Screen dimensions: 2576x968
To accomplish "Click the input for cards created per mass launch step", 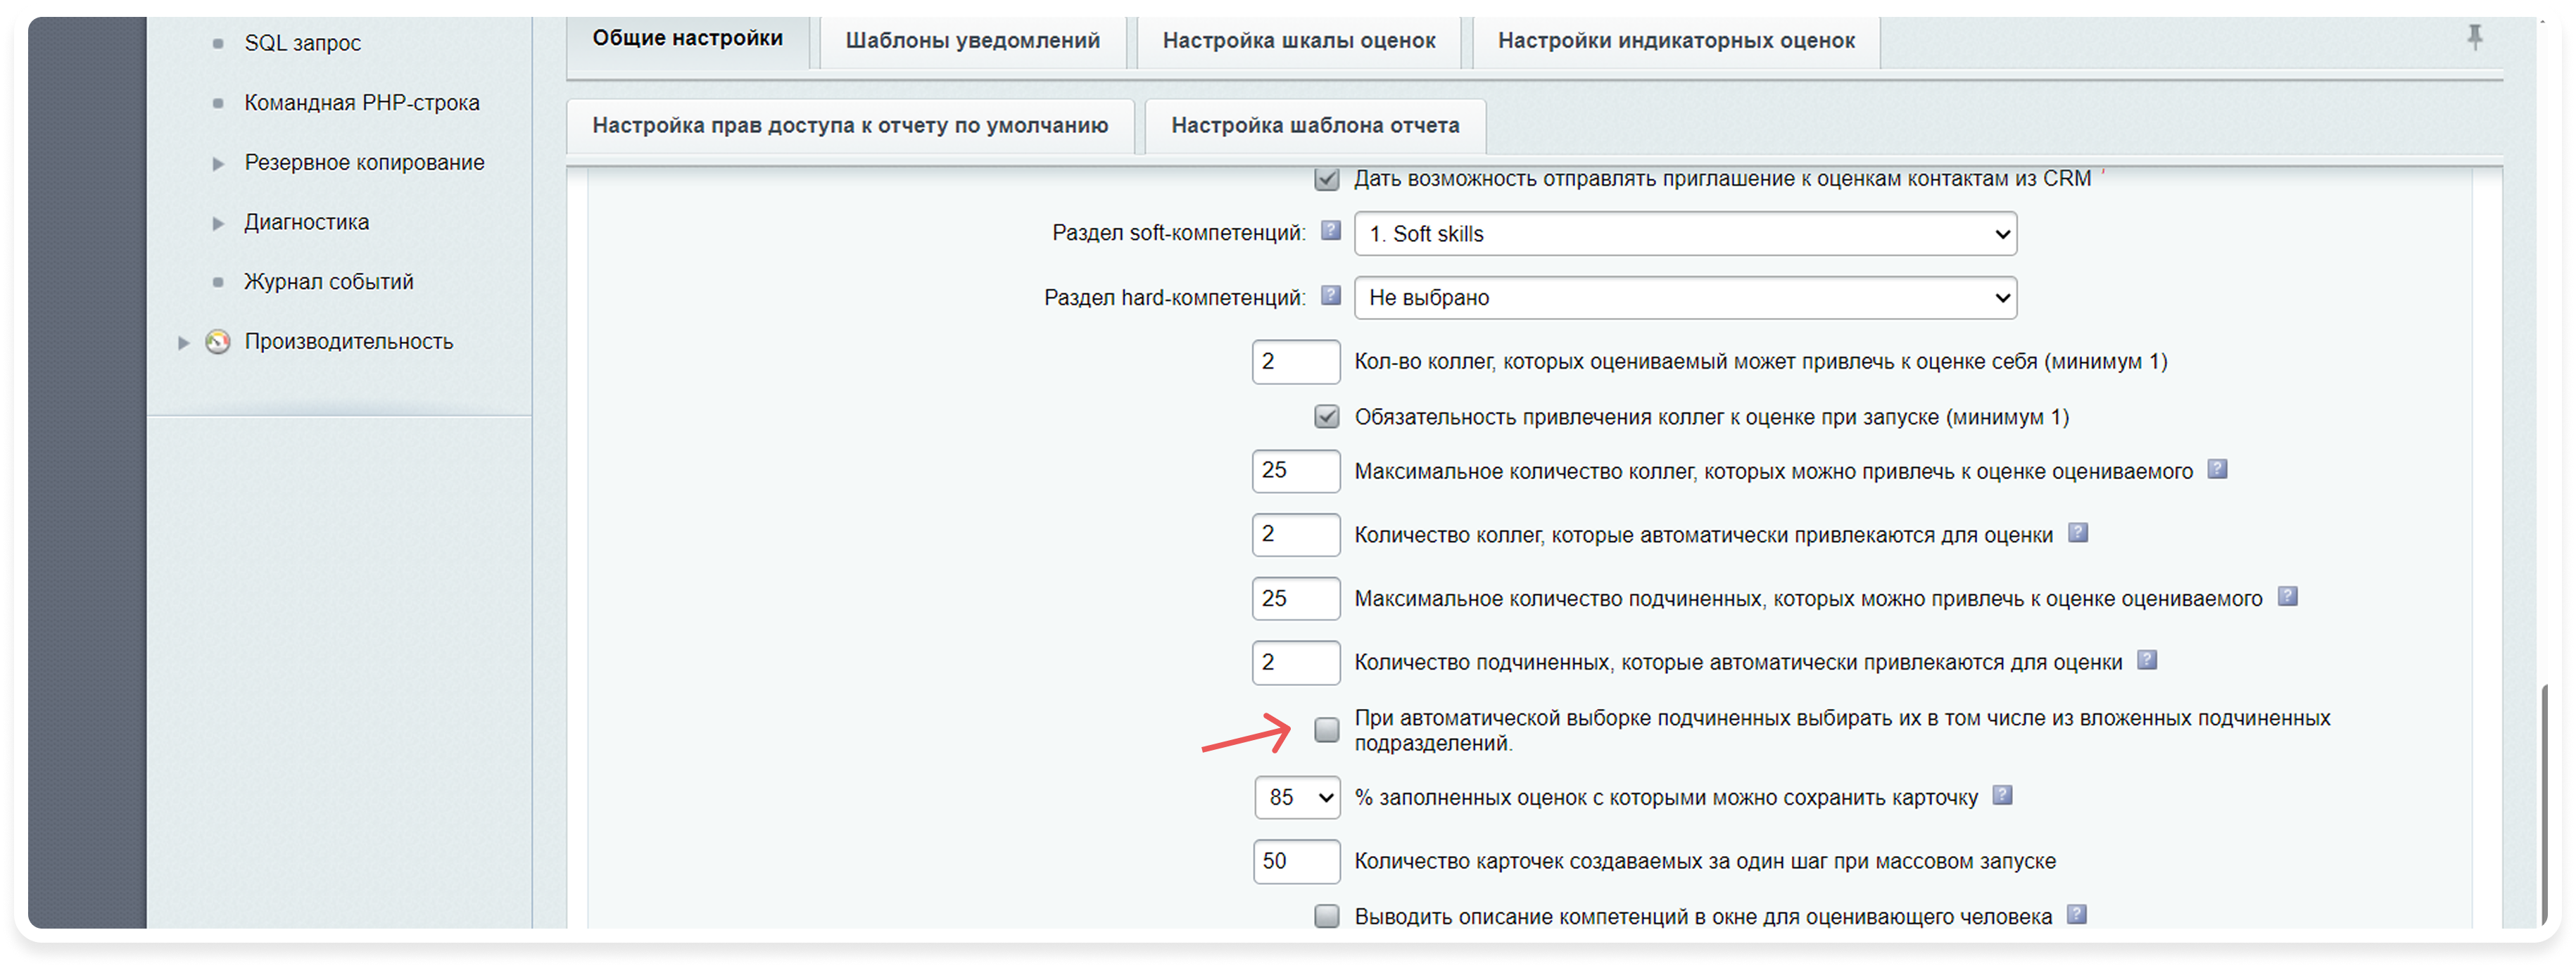I will (x=1297, y=861).
